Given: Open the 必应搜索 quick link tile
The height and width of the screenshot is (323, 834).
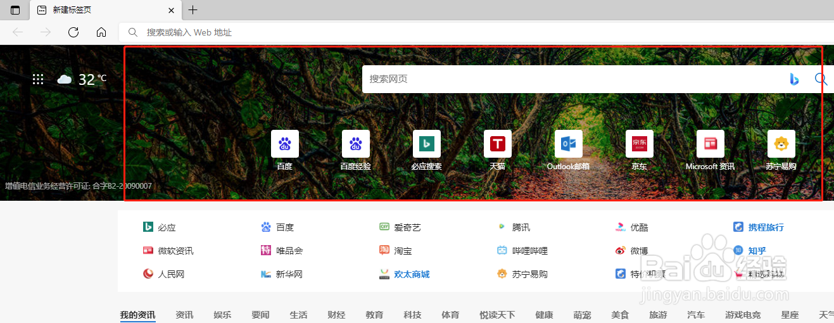Looking at the screenshot, I should coord(427,151).
